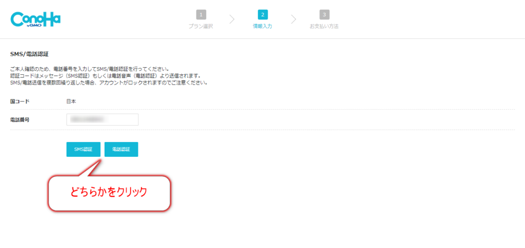525x248 pixels.
Task: Click the SMS認証 button
Action: click(84, 149)
